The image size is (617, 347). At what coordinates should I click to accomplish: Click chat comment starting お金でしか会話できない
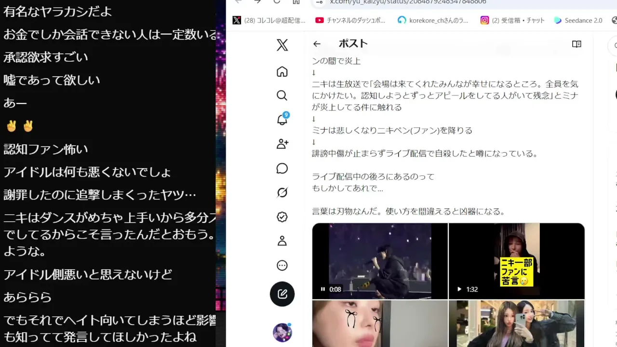tap(110, 35)
